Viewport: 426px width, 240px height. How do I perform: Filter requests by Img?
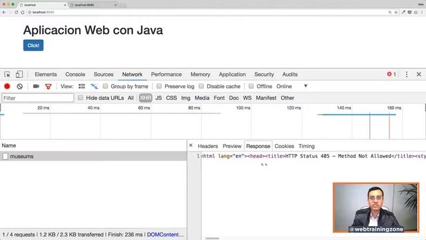coord(186,98)
